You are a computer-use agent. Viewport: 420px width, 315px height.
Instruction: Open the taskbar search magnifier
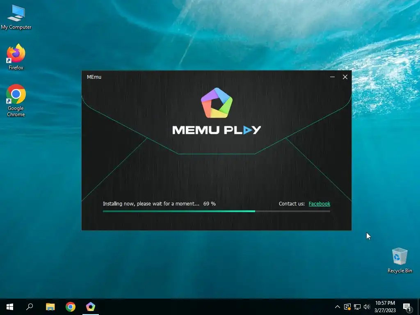(30, 307)
